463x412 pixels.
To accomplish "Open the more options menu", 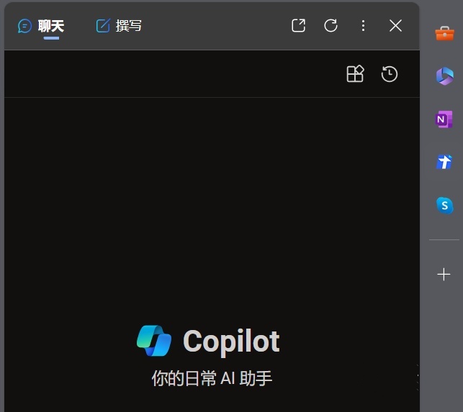I will tap(363, 26).
